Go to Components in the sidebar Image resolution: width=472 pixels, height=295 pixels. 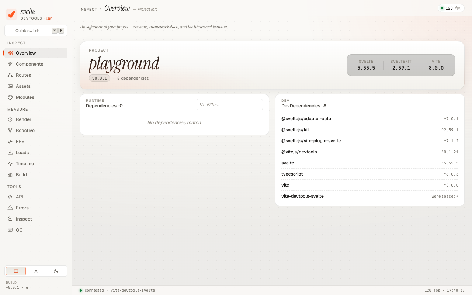pyautogui.click(x=36, y=64)
